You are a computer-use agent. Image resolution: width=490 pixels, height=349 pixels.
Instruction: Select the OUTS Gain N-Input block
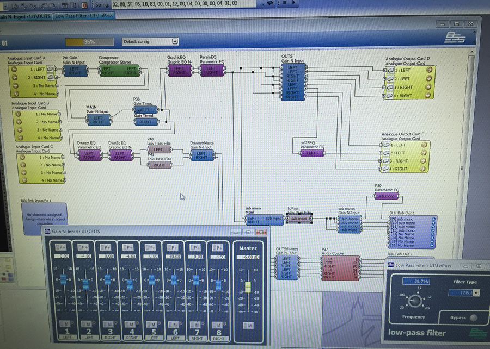[293, 82]
